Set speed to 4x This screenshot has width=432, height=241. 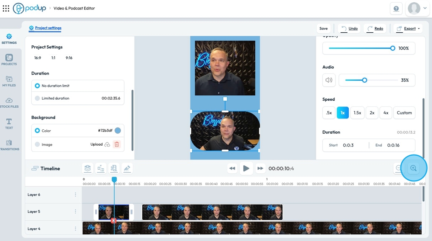[x=386, y=113]
